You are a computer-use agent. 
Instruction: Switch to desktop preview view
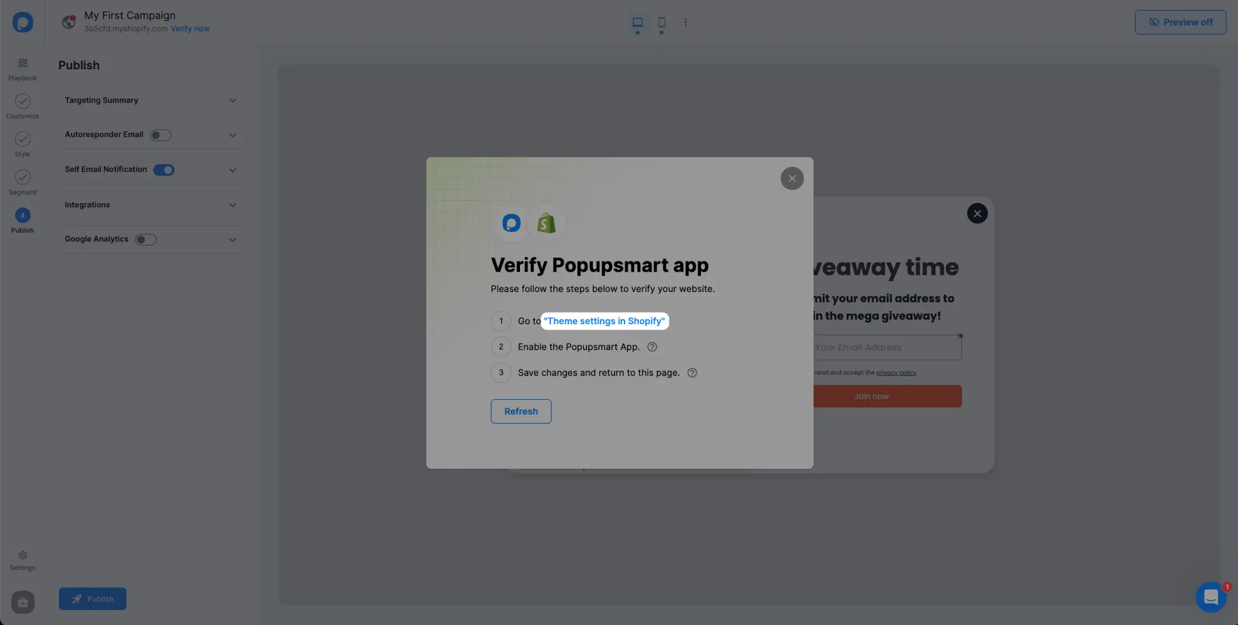tap(638, 22)
